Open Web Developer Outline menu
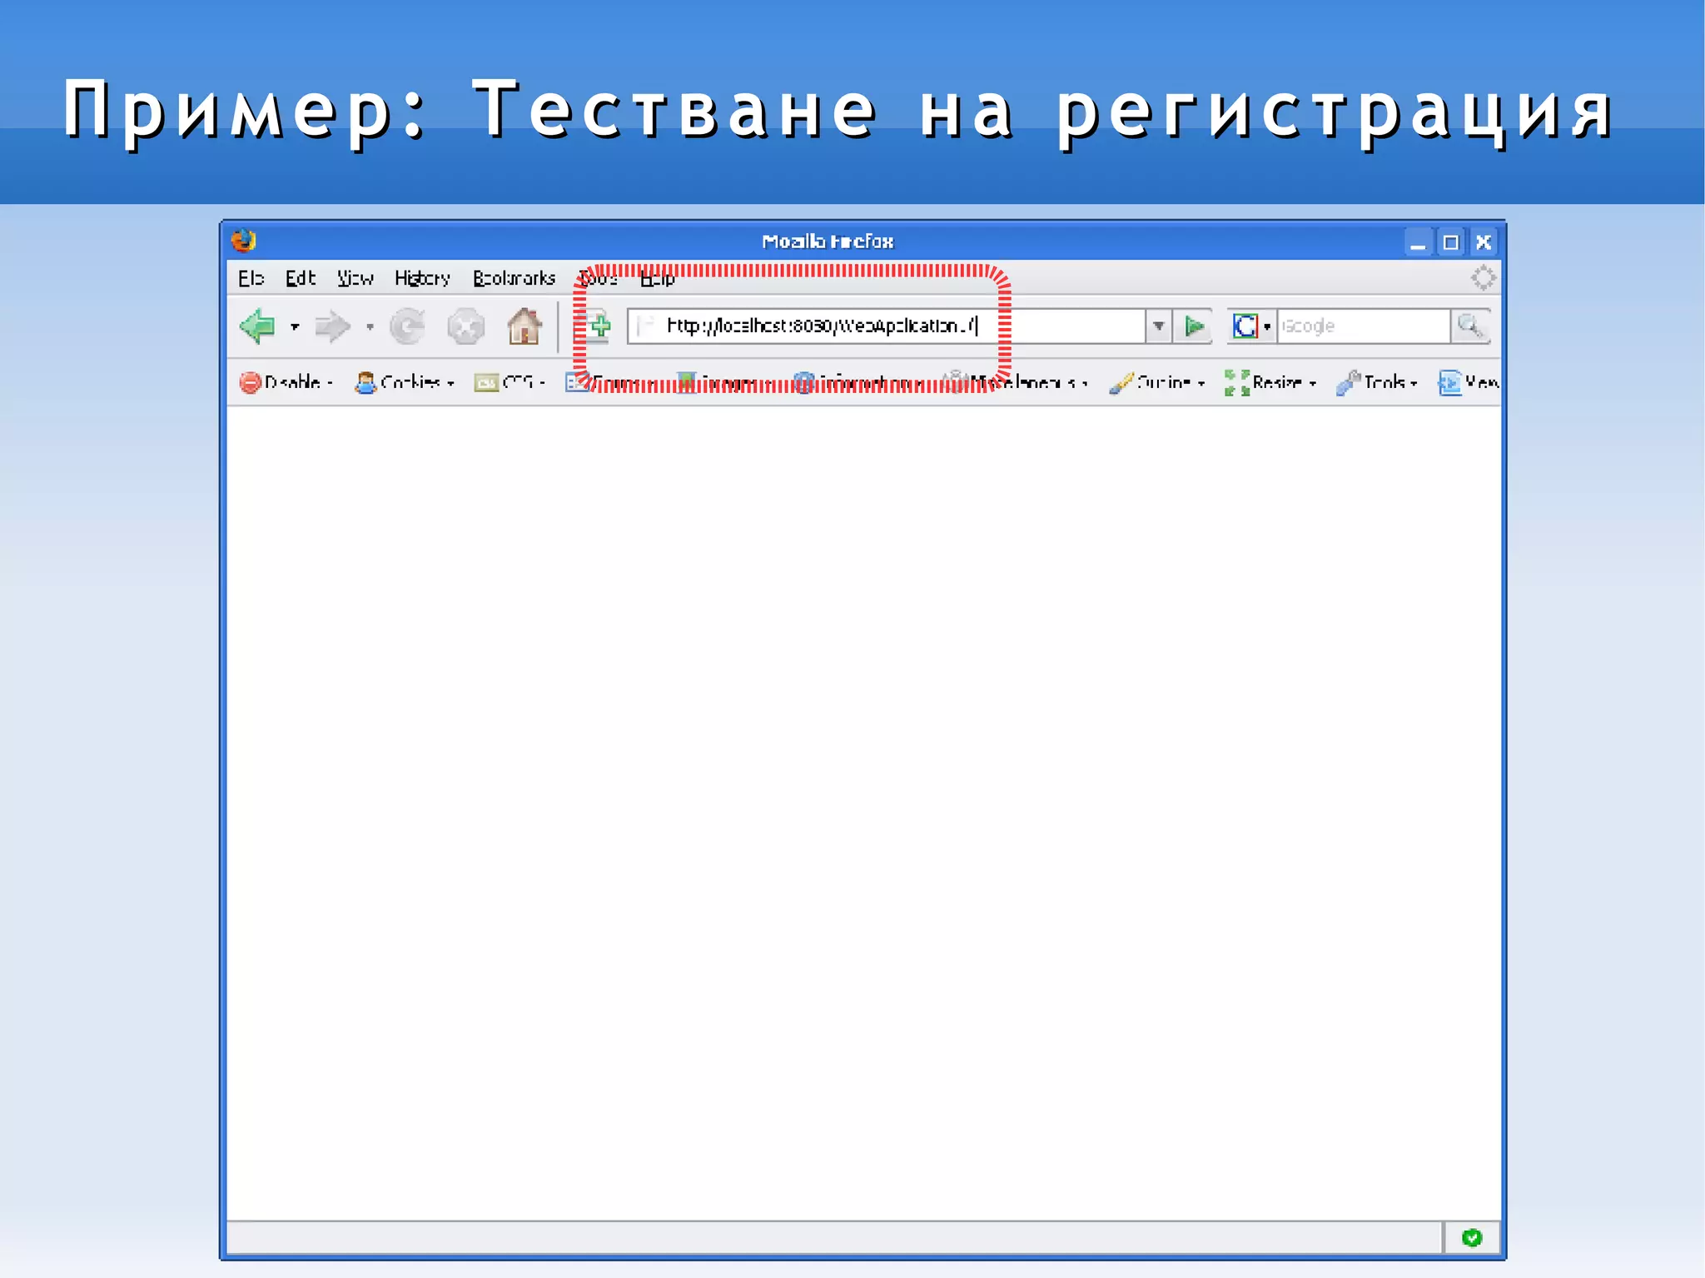This screenshot has width=1705, height=1278. point(1157,382)
